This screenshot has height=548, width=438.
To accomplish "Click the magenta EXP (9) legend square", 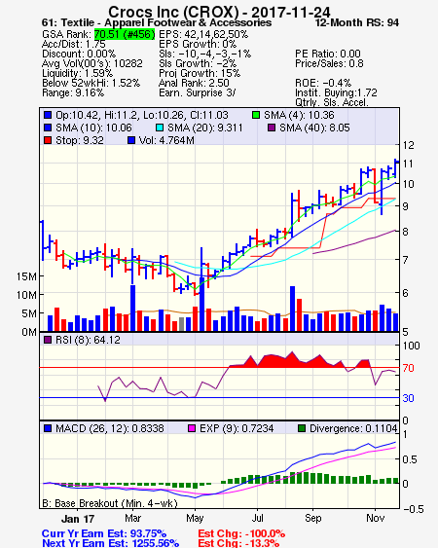I will pos(192,428).
